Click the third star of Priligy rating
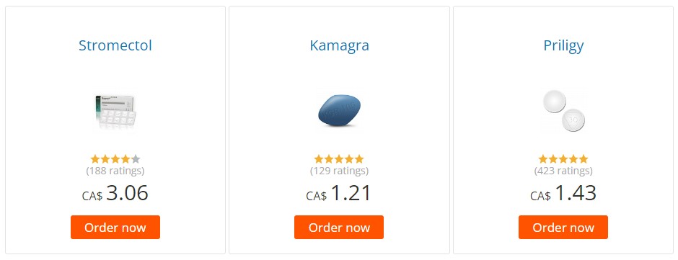The width and height of the screenshot is (678, 260). pos(563,159)
